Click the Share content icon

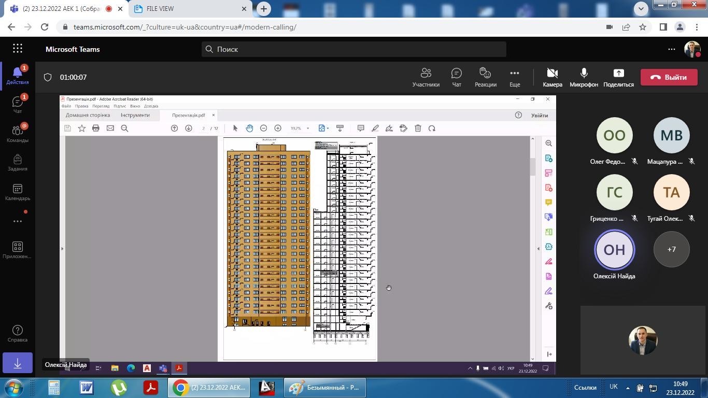click(x=618, y=77)
